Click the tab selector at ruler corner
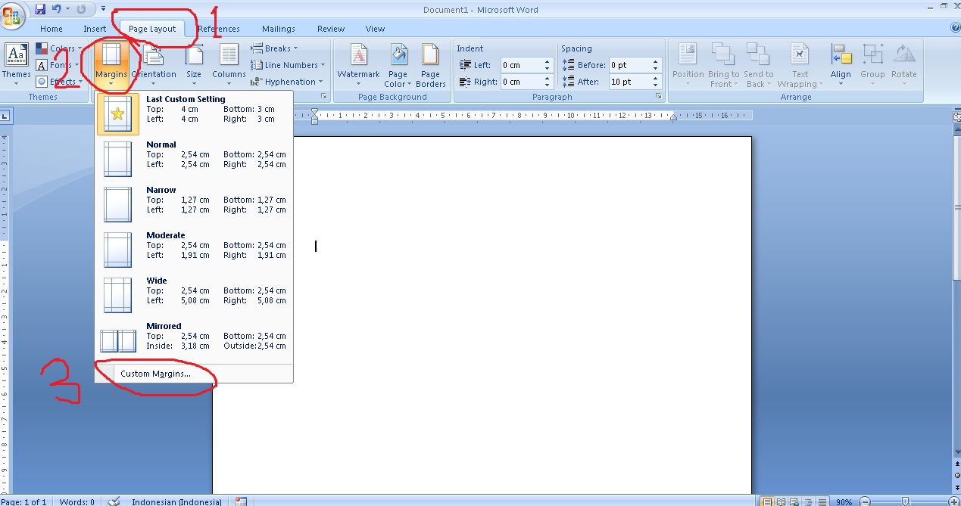This screenshot has width=961, height=506. [5, 116]
